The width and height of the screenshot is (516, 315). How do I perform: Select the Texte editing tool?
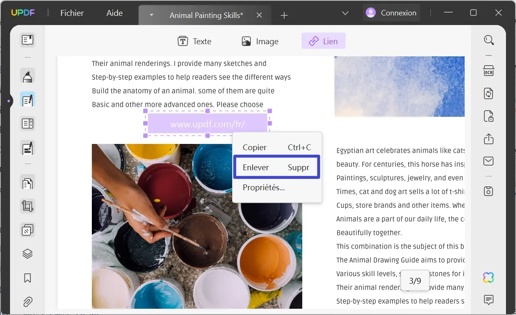coord(195,41)
